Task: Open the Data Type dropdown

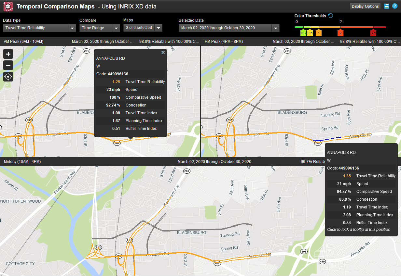Action: pyautogui.click(x=39, y=28)
